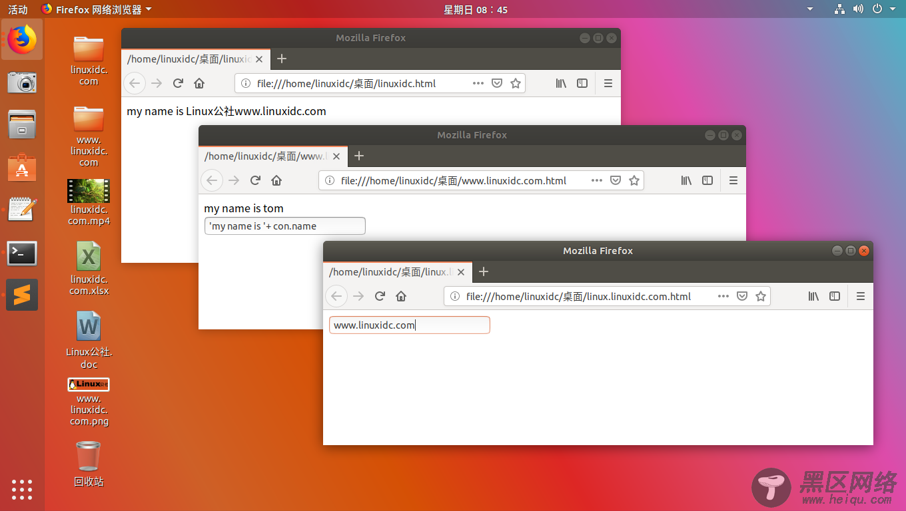Select linuxidc.com.mp4 video file
The height and width of the screenshot is (511, 906).
click(89, 202)
